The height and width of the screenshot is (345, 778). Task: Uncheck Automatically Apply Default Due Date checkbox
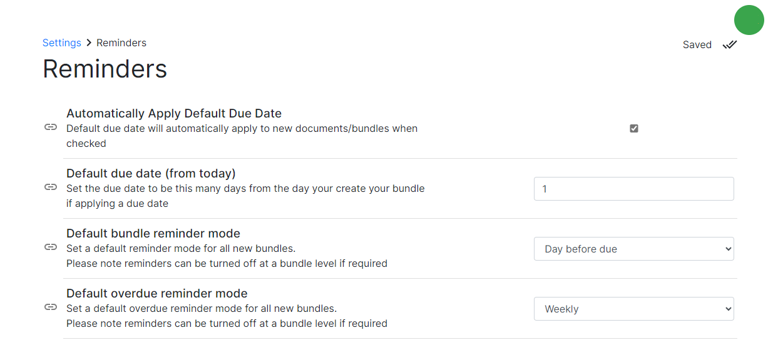click(x=634, y=128)
